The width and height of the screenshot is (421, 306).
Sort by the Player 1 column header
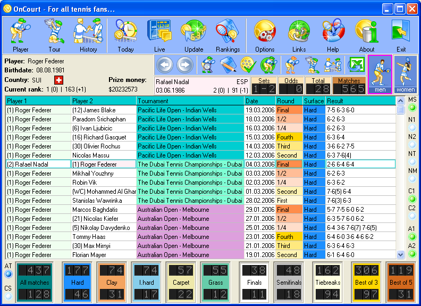pos(38,101)
